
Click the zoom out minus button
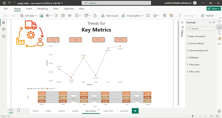coord(185,116)
